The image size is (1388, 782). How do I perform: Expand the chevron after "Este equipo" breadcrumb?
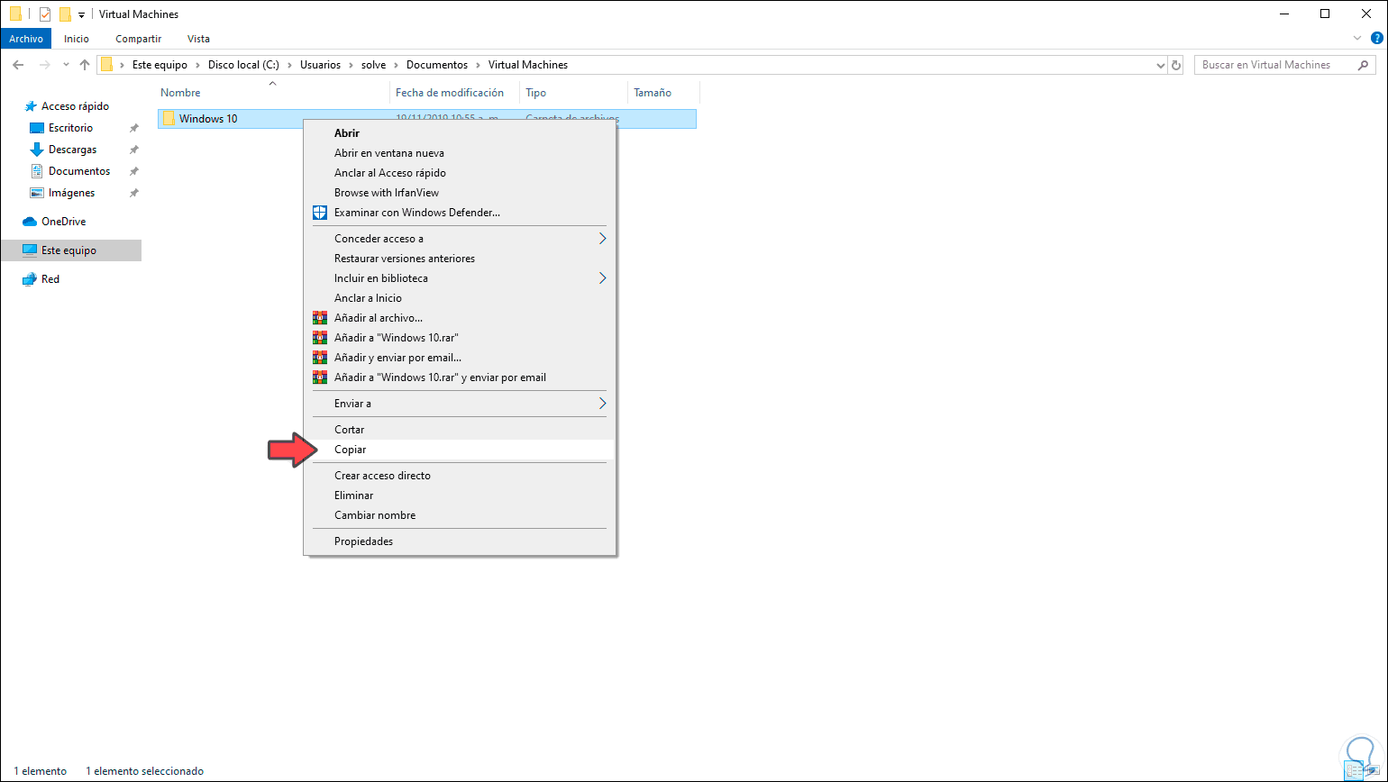[x=199, y=65]
